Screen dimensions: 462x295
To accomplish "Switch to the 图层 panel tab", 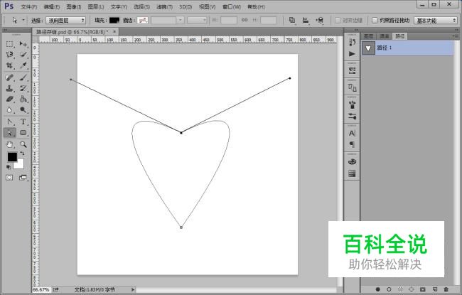I will coord(369,36).
